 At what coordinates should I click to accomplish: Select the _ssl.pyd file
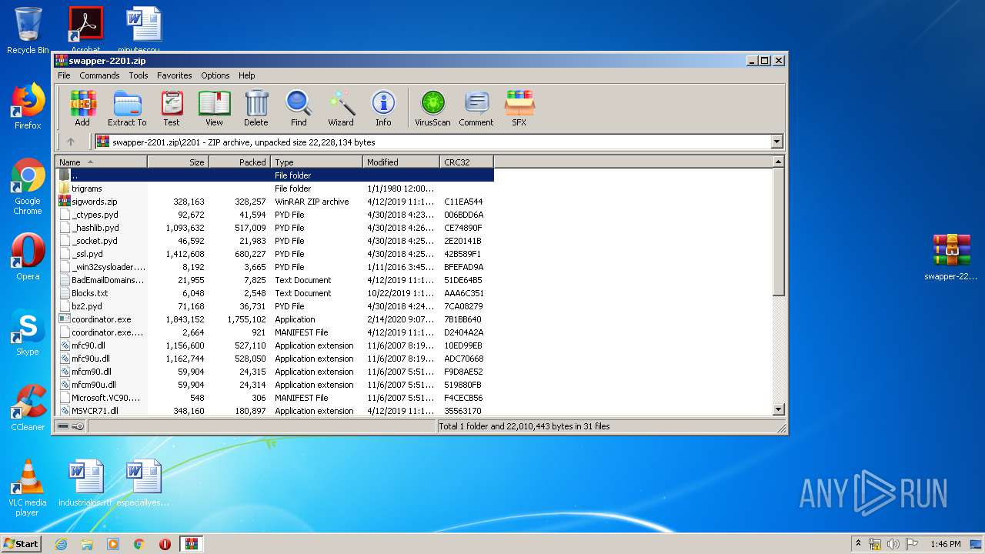point(275,254)
